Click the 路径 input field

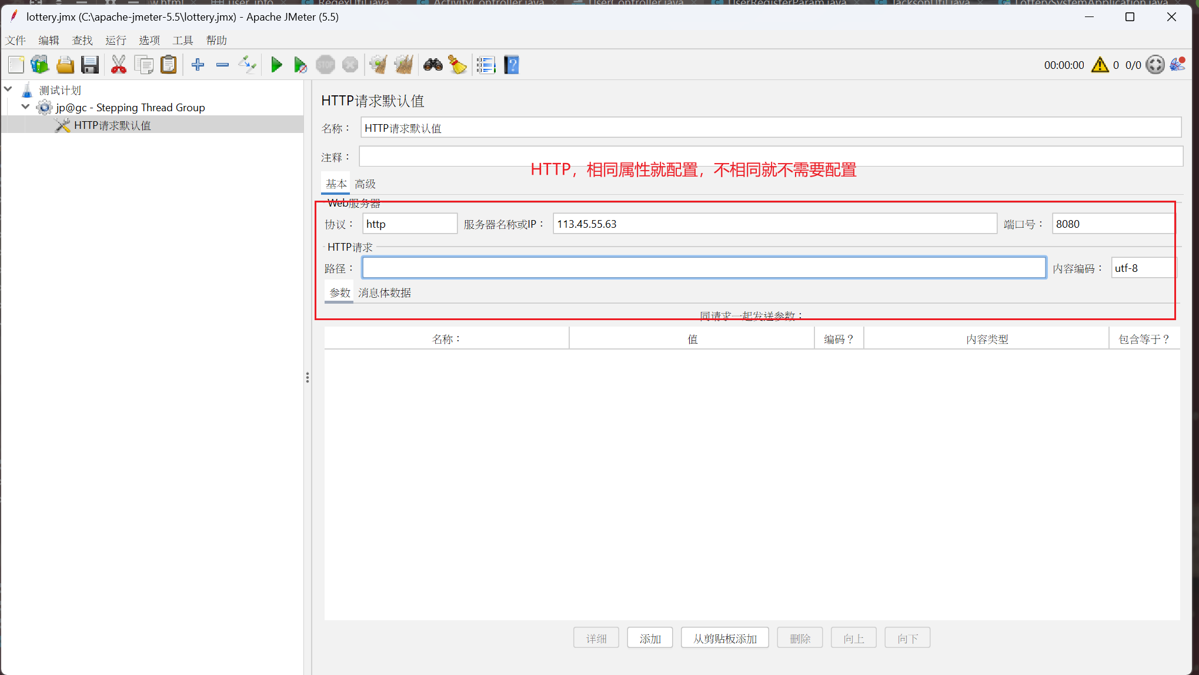[703, 268]
